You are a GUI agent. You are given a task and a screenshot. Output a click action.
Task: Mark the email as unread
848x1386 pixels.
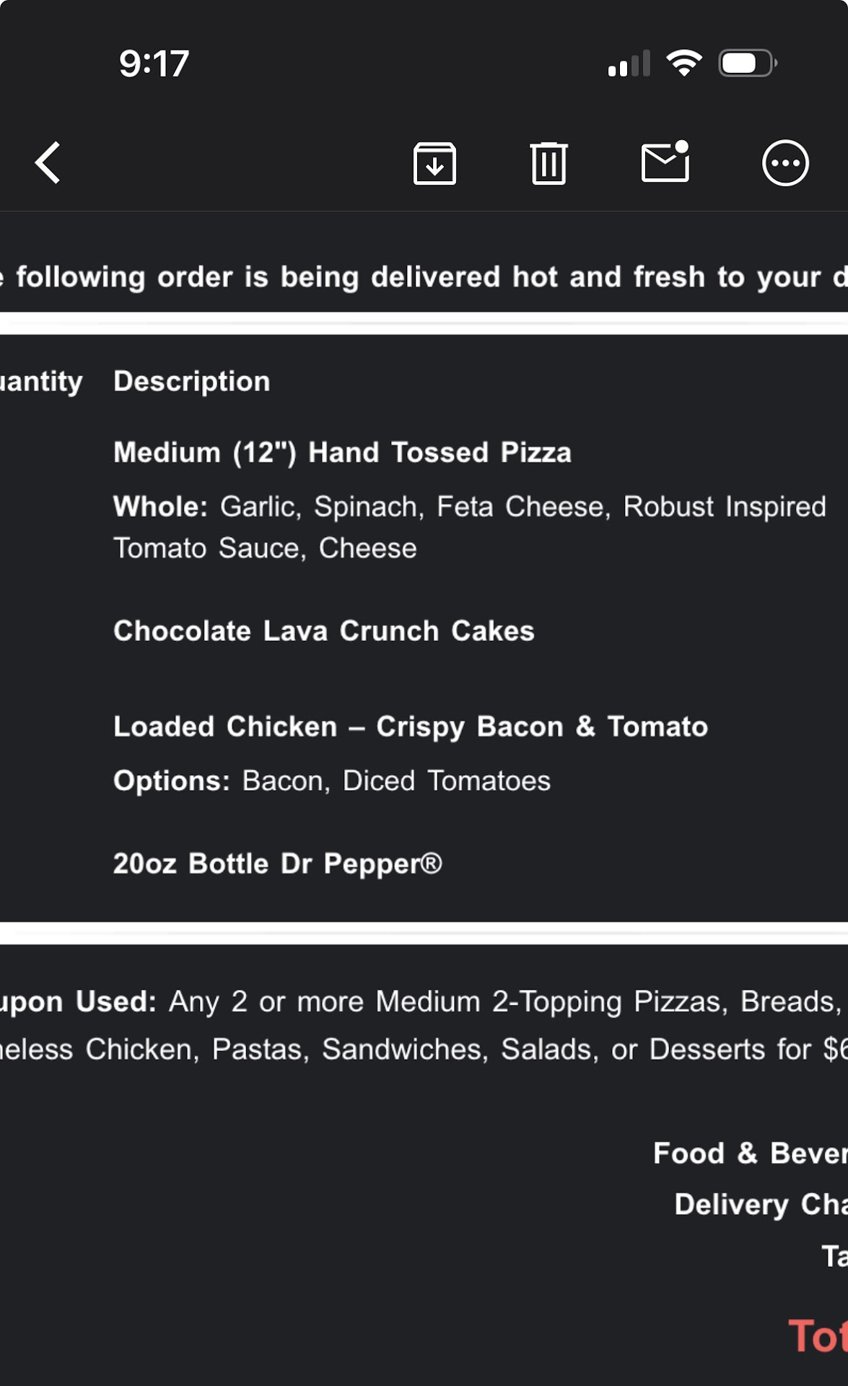point(665,162)
